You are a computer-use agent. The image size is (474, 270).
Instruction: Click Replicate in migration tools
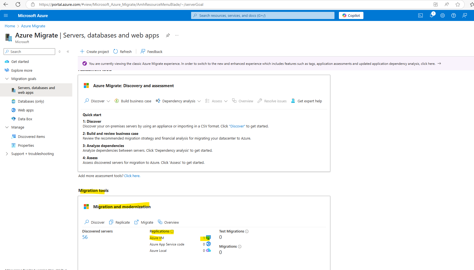pyautogui.click(x=119, y=222)
